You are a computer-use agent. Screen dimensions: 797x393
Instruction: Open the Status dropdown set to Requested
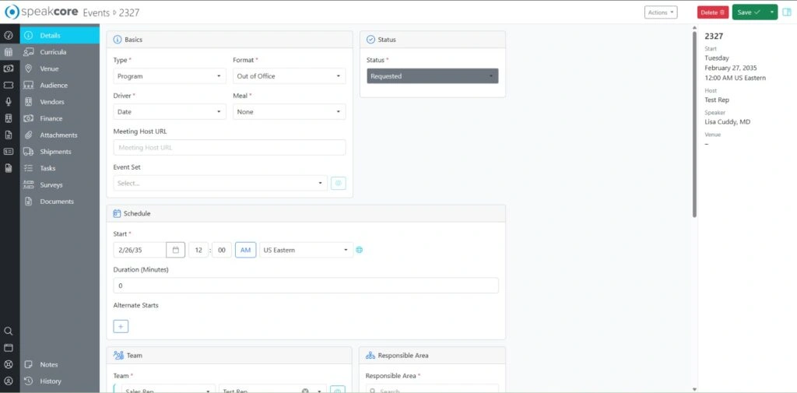(x=433, y=76)
